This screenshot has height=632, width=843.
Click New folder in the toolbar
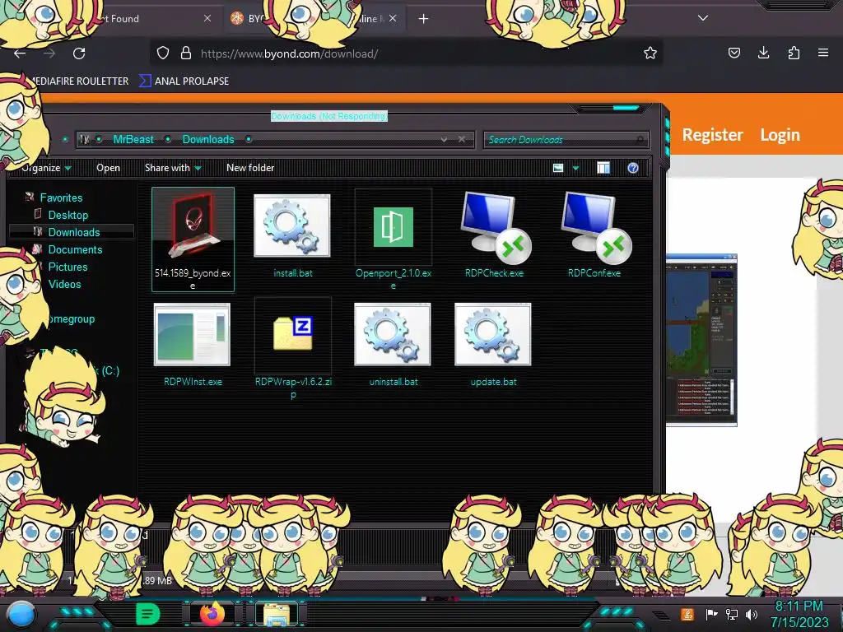pos(250,168)
